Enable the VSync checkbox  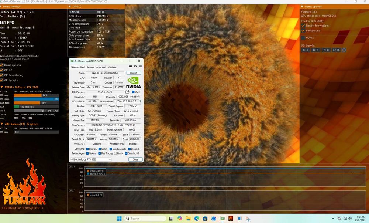click(x=303, y=38)
